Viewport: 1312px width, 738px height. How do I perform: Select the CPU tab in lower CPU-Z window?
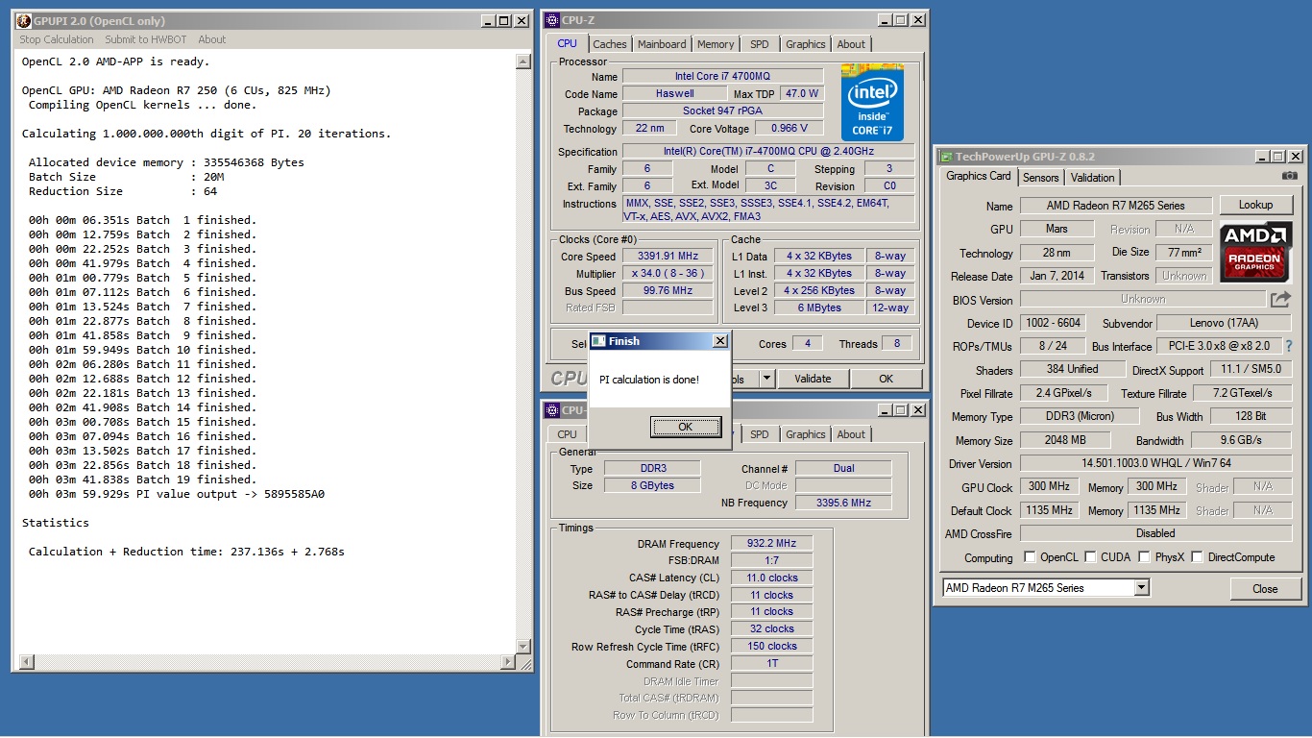(568, 434)
